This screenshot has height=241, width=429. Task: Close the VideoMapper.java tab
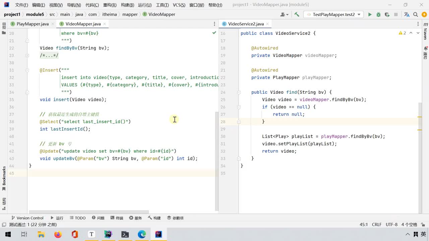pos(105,24)
